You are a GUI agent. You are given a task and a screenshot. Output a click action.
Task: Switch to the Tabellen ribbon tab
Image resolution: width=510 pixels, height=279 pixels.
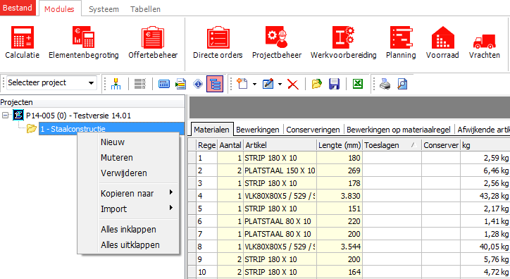coord(145,9)
